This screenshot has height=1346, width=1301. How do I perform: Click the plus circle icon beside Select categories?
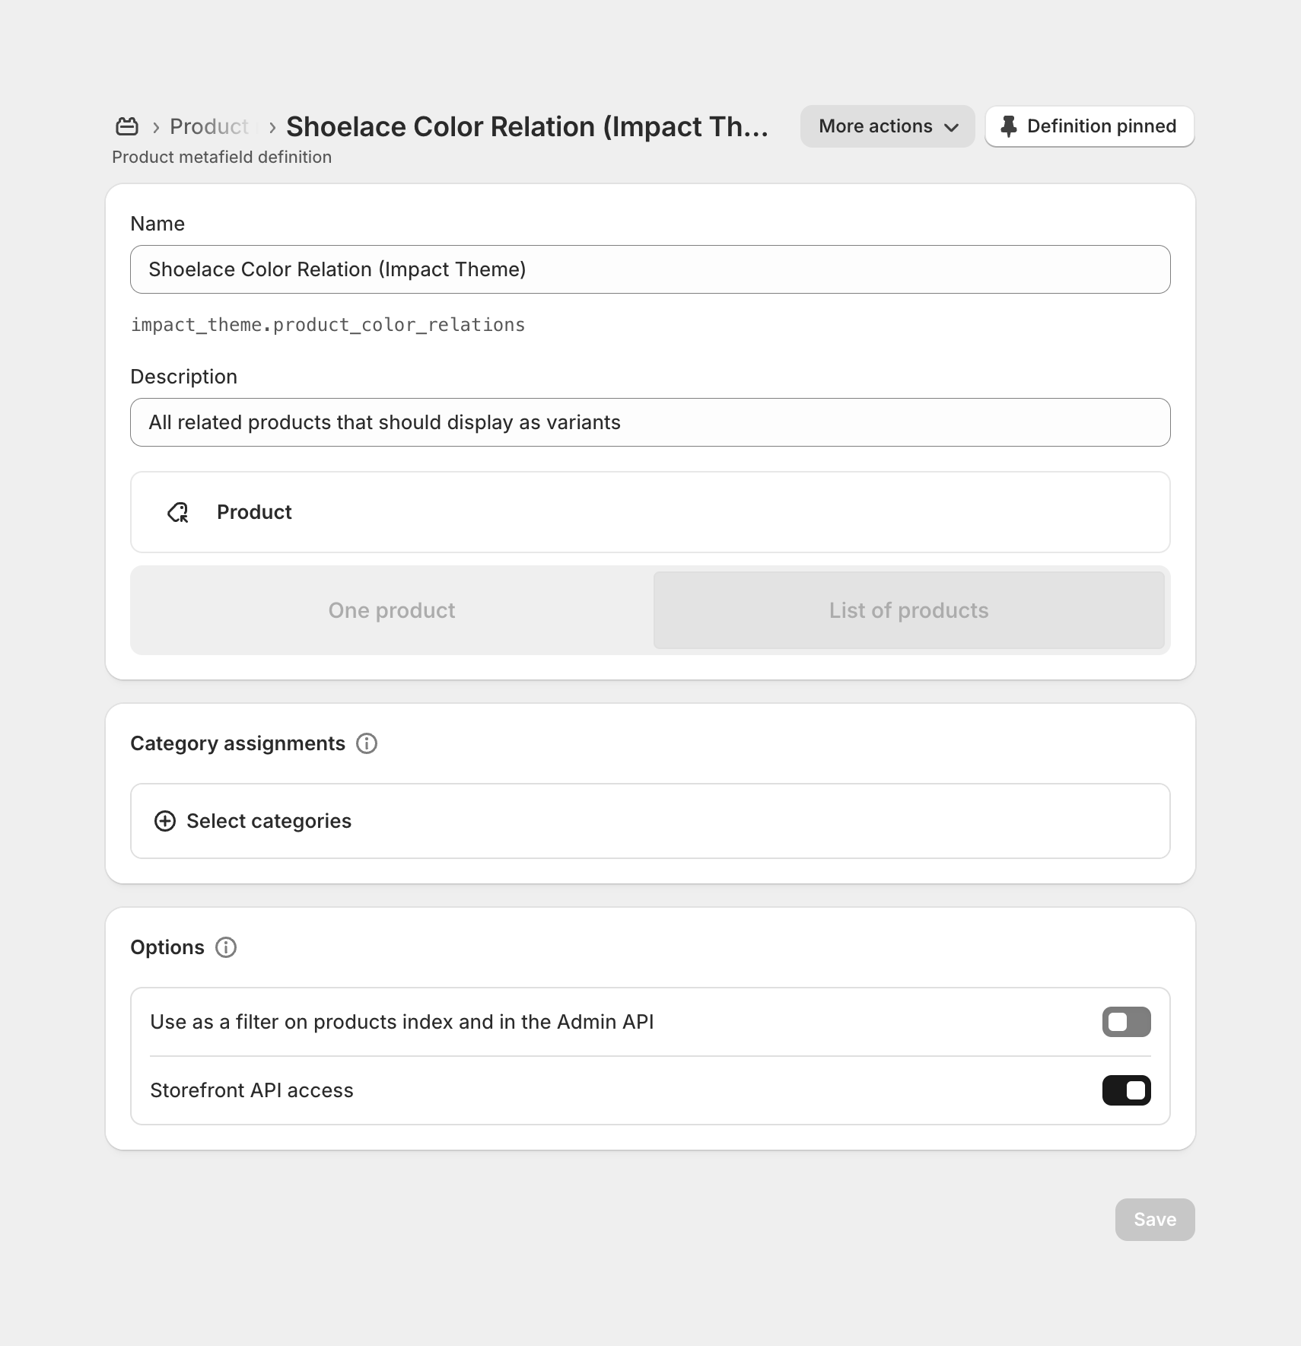(165, 821)
